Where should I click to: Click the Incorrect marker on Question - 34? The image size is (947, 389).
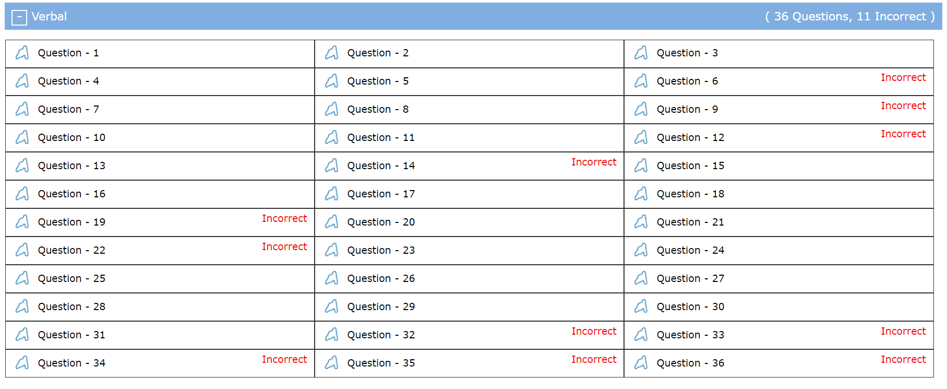[285, 359]
